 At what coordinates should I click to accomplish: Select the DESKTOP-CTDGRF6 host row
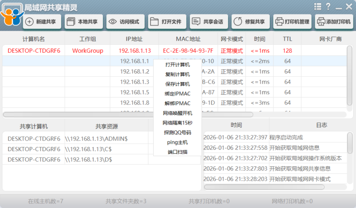[34, 51]
